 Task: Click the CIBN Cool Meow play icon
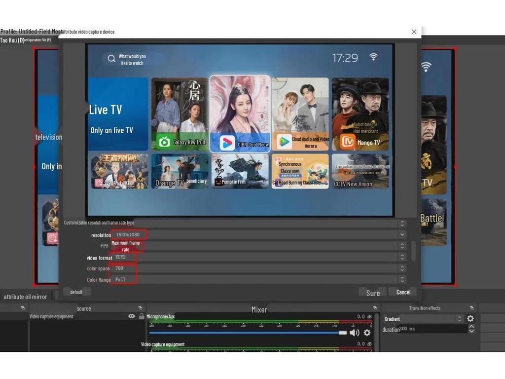click(x=227, y=143)
